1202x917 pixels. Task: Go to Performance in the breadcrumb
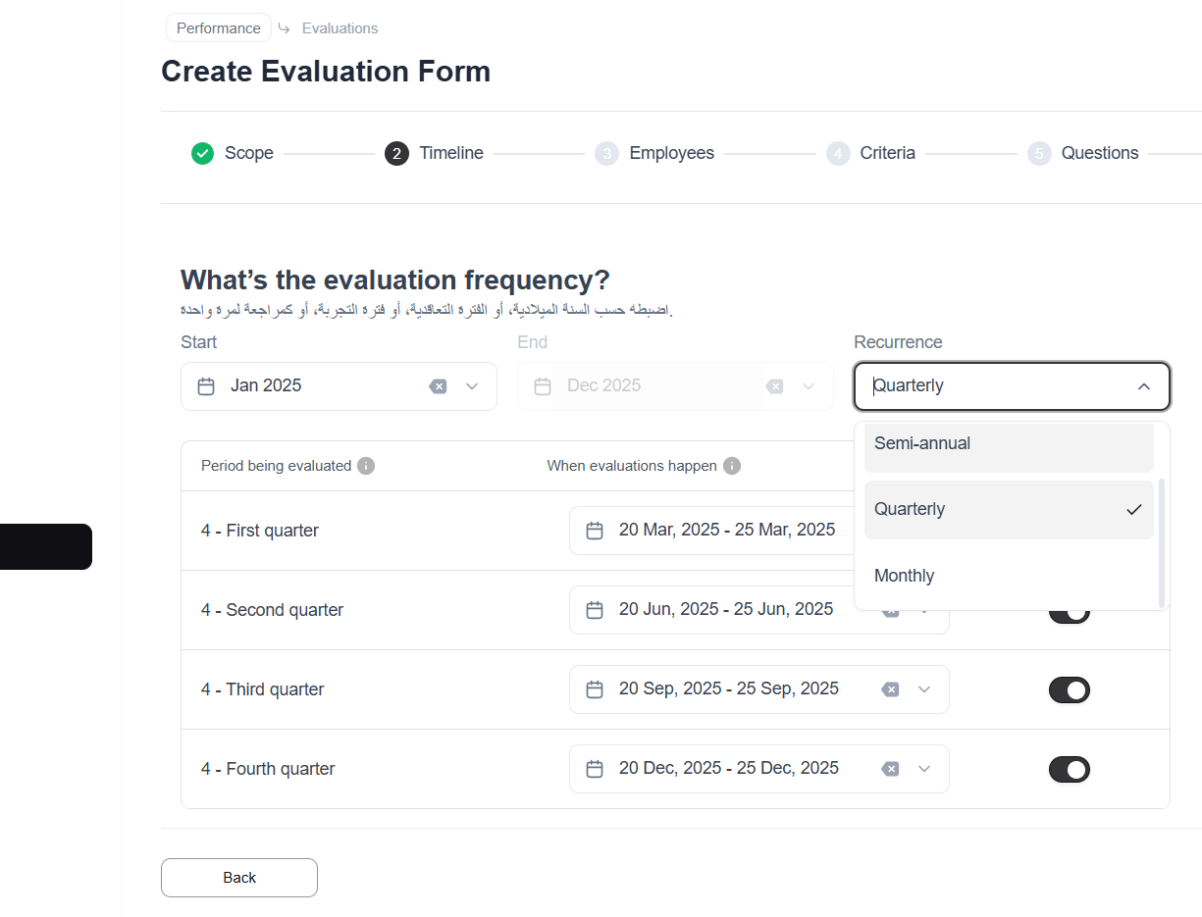point(219,28)
